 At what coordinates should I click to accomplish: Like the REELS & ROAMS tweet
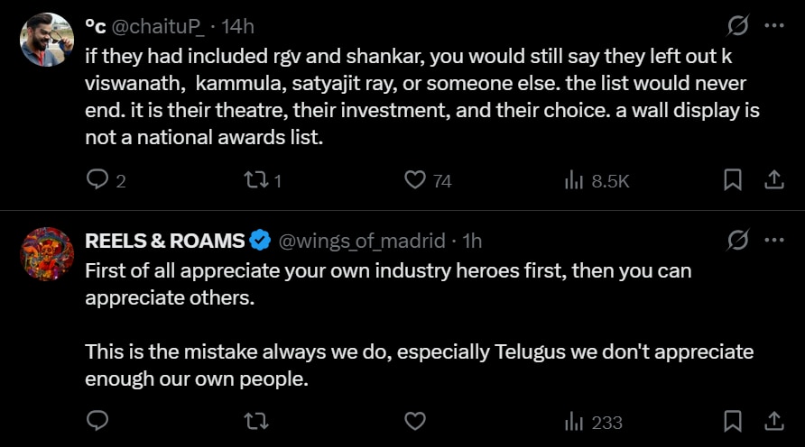415,421
